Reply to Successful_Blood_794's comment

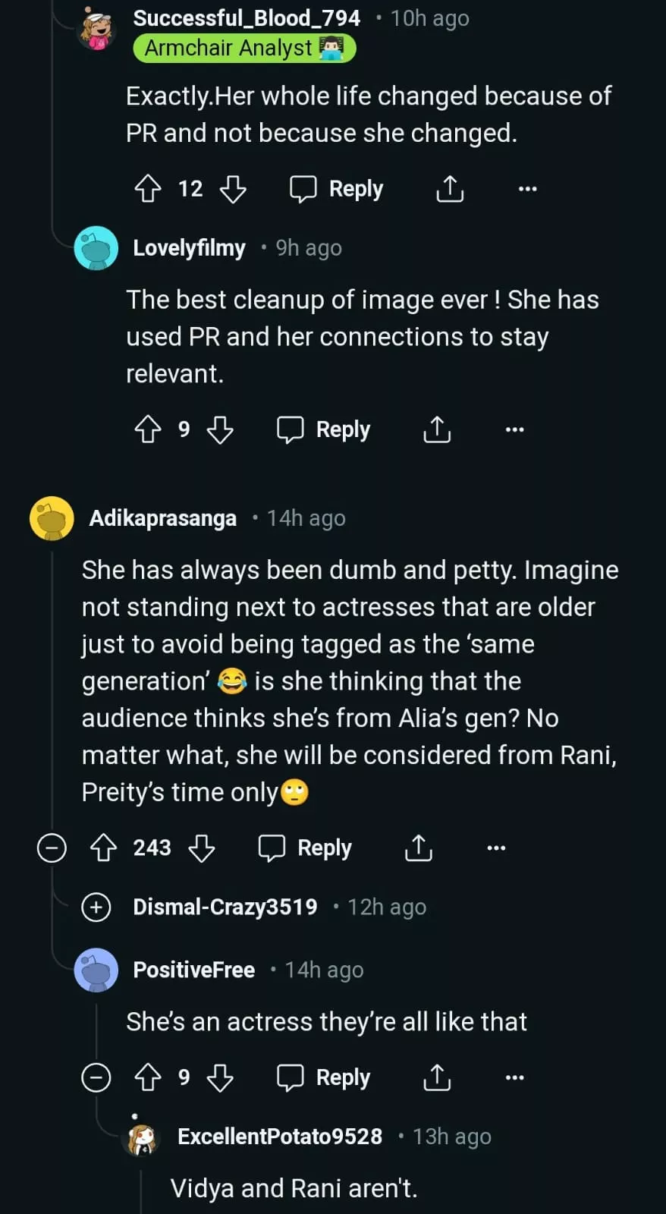[x=337, y=189]
